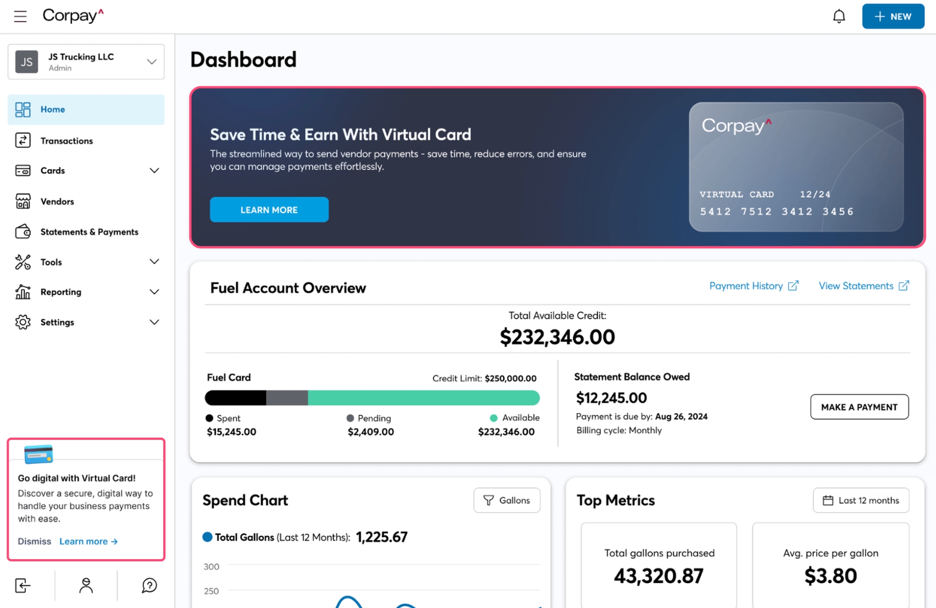Click the LEARN MORE banner button
This screenshot has height=608, width=936.
[269, 210]
